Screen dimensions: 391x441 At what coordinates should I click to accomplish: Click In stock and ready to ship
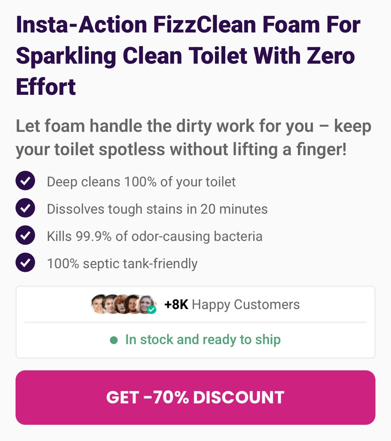tap(203, 340)
